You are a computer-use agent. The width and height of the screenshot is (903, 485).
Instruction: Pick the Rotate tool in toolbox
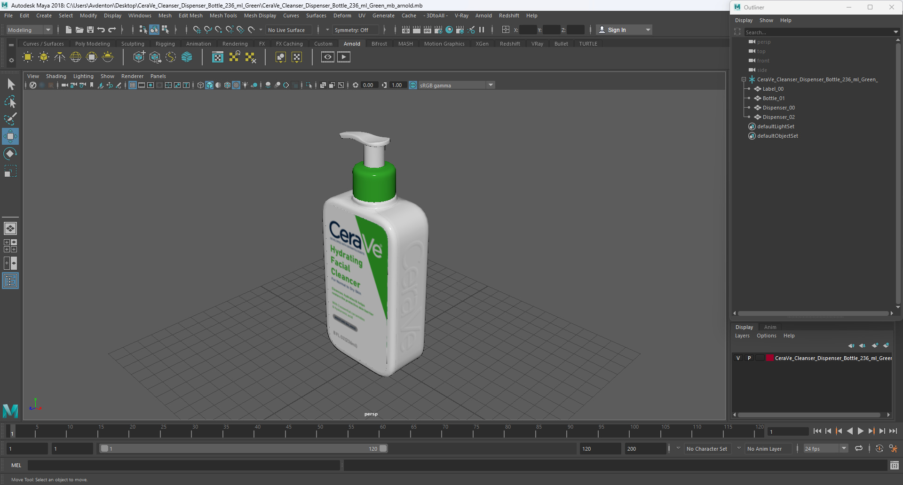click(10, 154)
